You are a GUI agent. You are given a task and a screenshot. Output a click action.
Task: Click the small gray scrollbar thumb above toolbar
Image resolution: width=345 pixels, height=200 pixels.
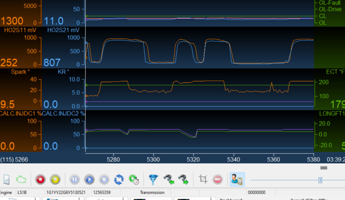tap(323, 168)
